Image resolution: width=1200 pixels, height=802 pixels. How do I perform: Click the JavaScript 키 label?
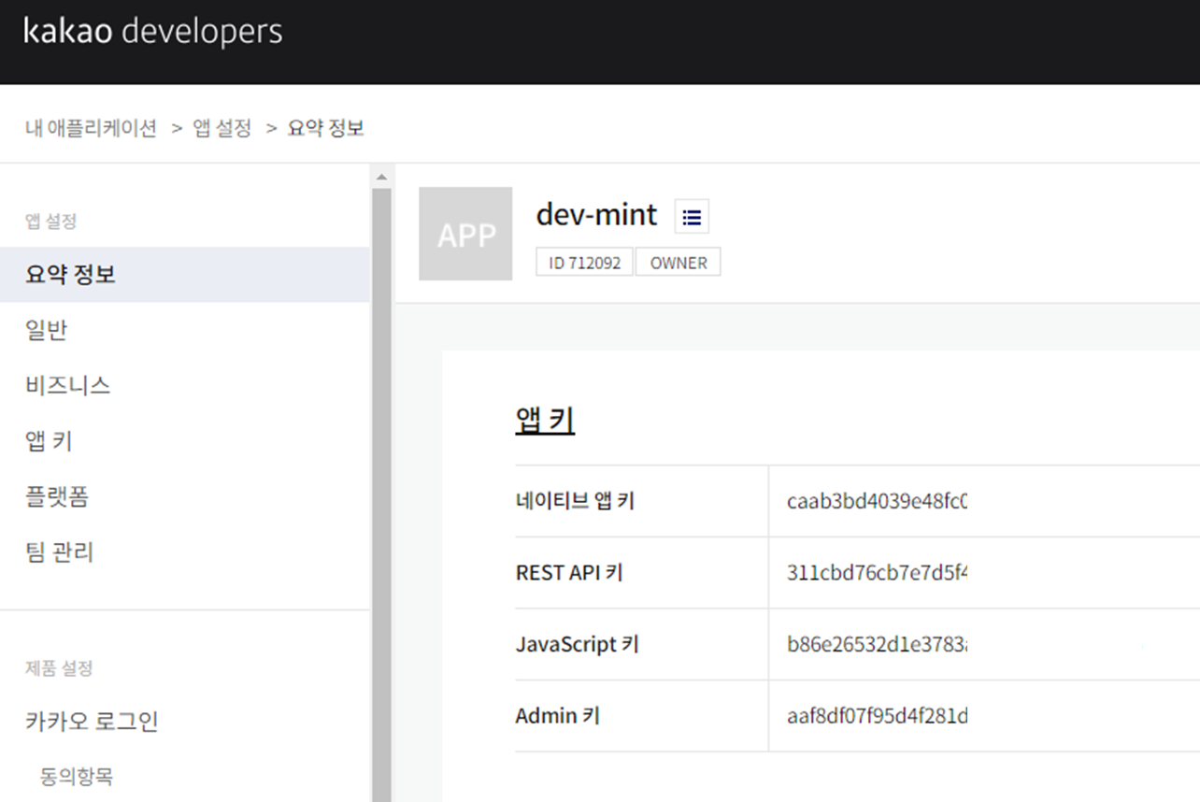click(578, 644)
